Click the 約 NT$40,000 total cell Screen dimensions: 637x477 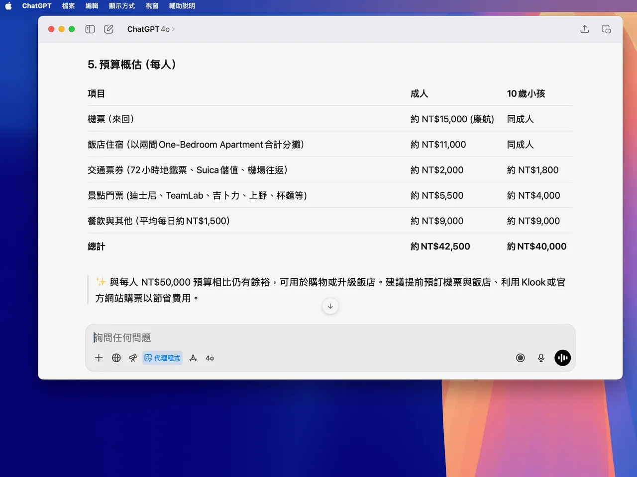coord(537,246)
